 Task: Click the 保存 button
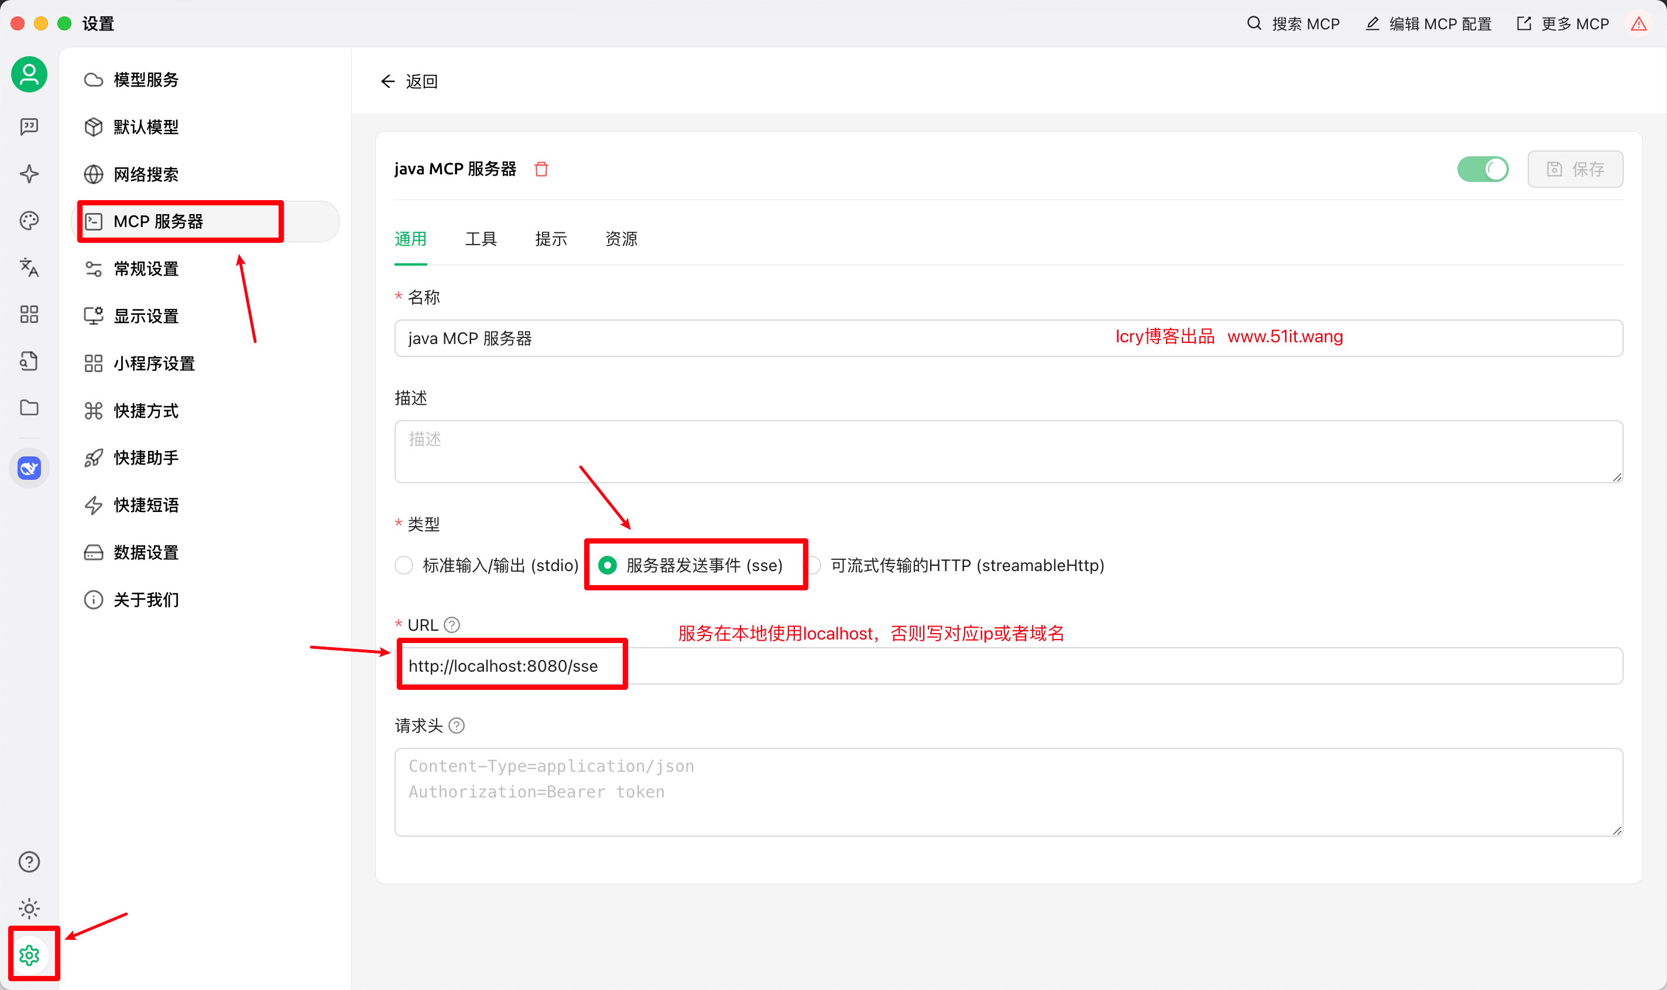pos(1575,169)
